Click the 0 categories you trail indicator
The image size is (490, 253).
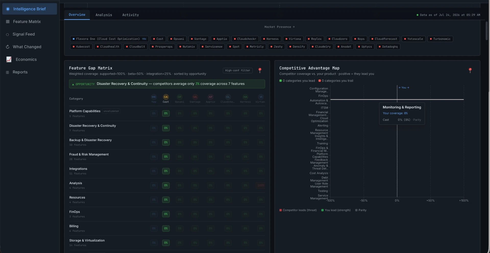[x=336, y=81]
